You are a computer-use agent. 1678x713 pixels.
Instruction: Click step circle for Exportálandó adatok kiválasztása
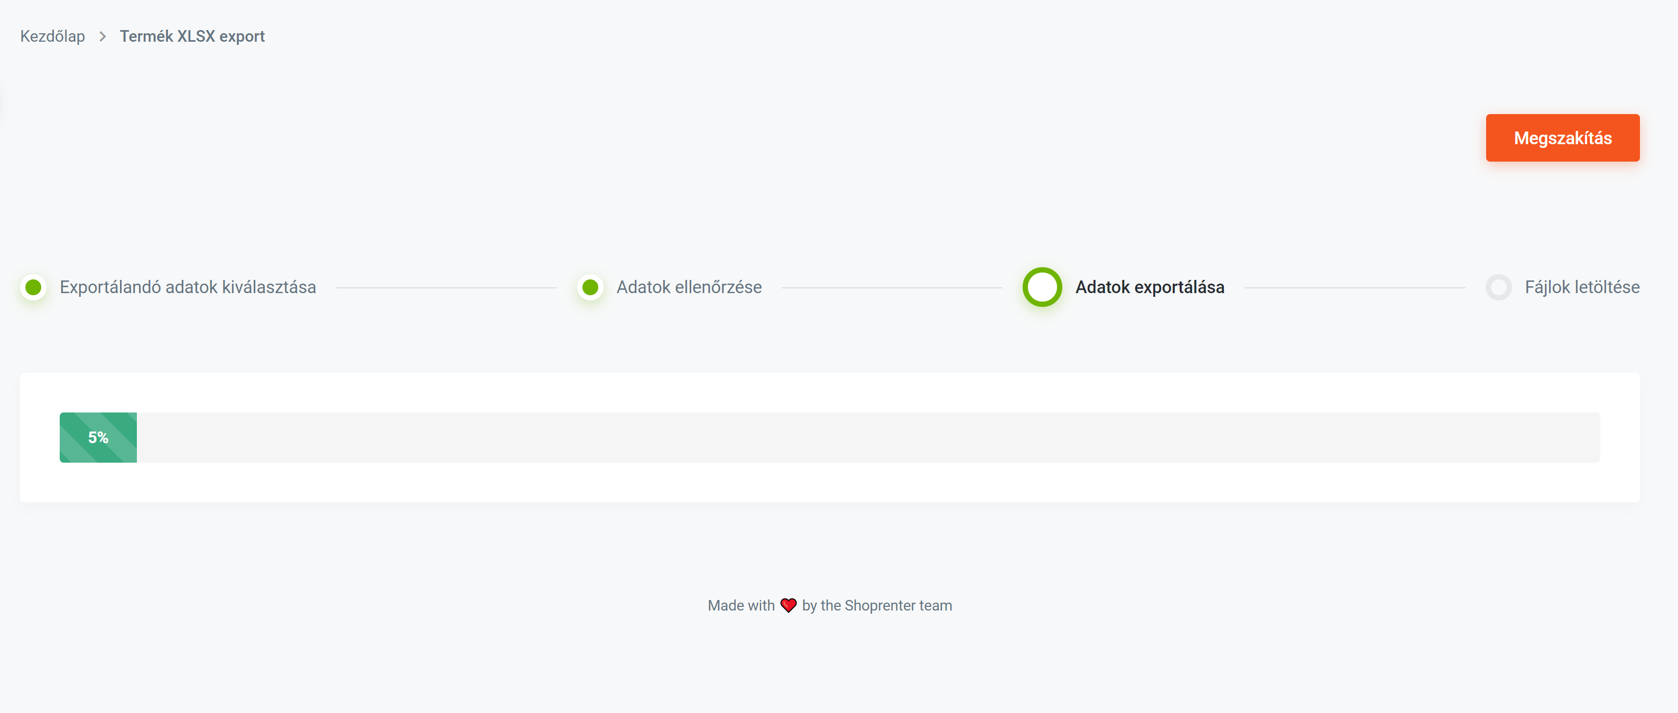(x=33, y=287)
